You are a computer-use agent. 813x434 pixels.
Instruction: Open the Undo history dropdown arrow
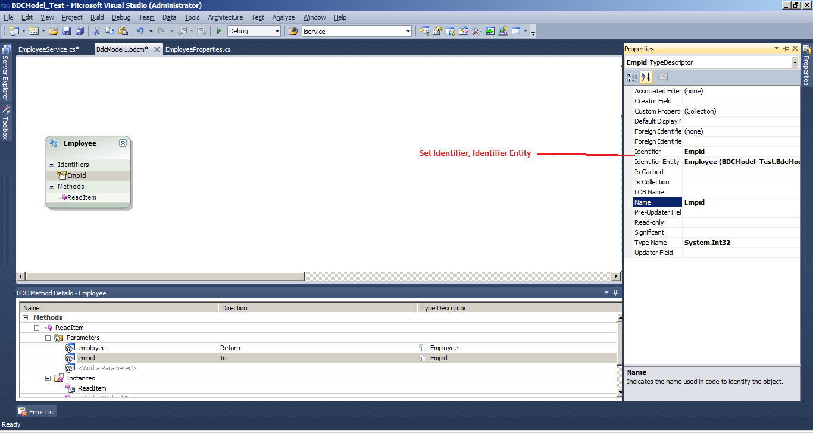(151, 31)
